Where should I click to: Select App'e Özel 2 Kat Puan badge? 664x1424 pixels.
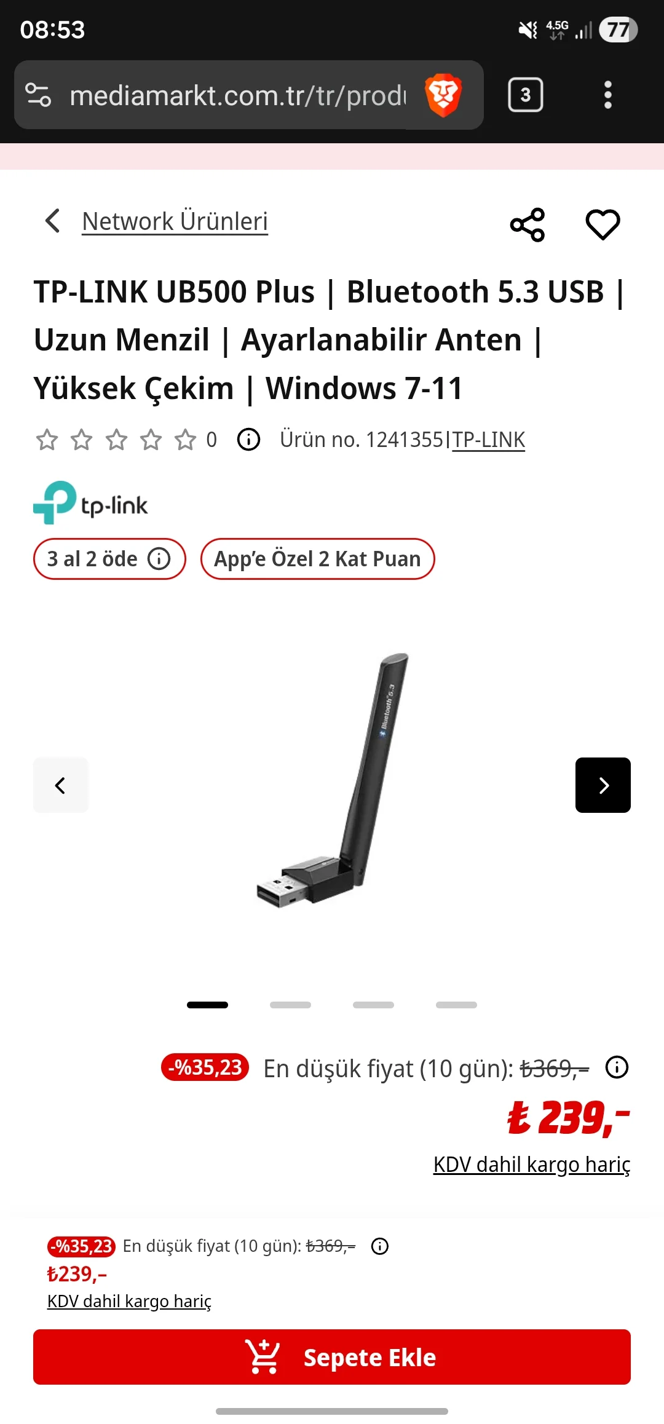tap(317, 559)
